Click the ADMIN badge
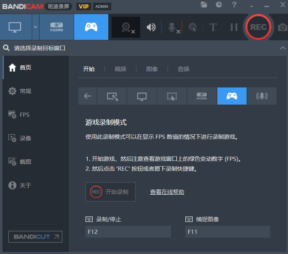Viewport: 288px width, 254px height. pos(102,6)
